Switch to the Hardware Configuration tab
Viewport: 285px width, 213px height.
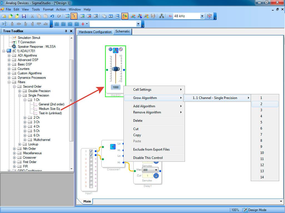pyautogui.click(x=95, y=32)
